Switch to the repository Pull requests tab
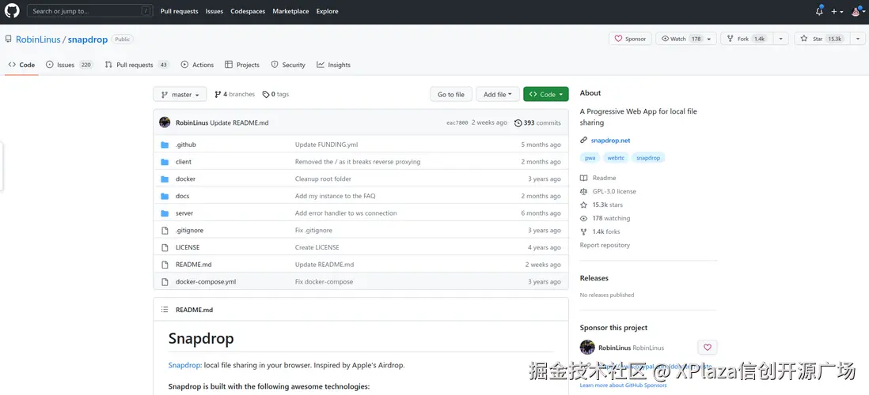Screen dimensions: 869x395 [137, 65]
